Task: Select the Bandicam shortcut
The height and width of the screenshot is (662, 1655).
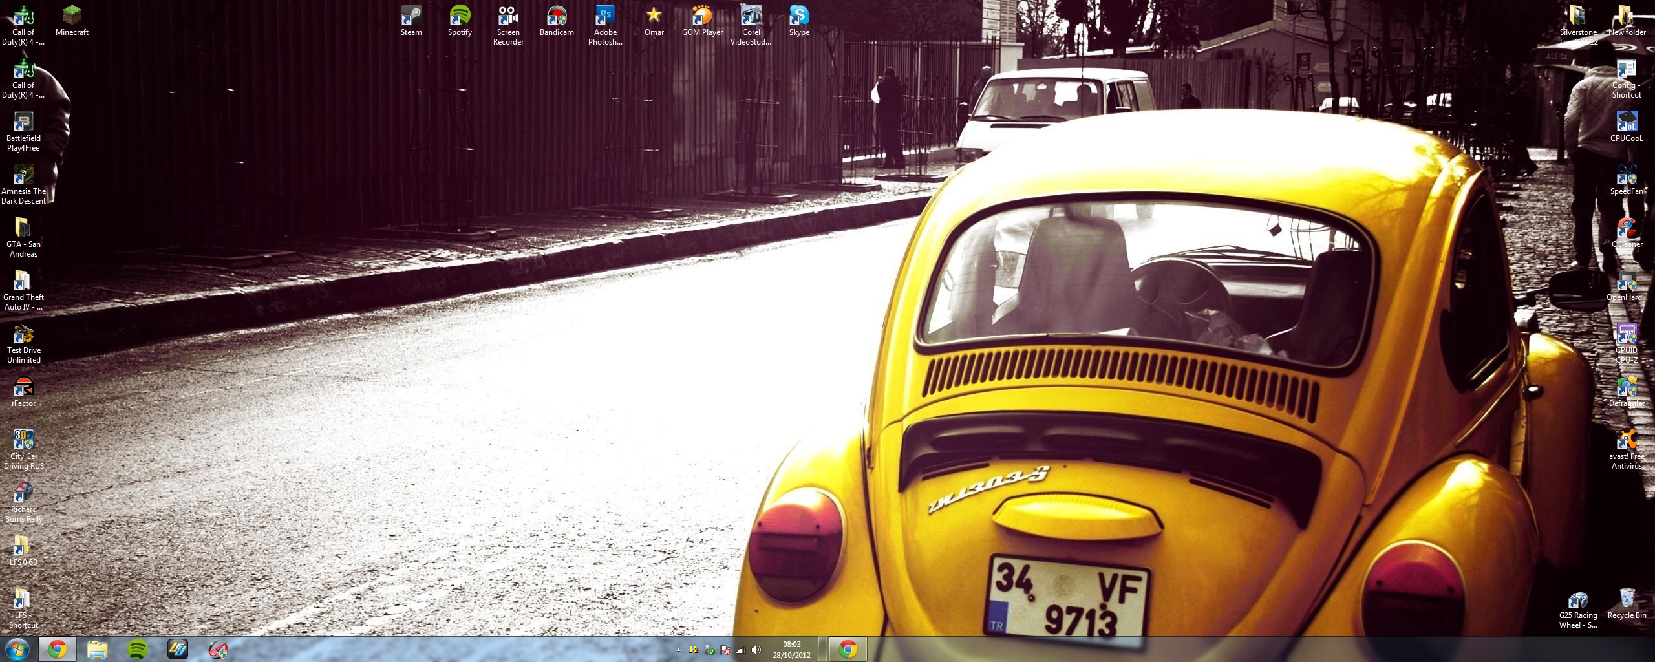Action: (x=557, y=21)
